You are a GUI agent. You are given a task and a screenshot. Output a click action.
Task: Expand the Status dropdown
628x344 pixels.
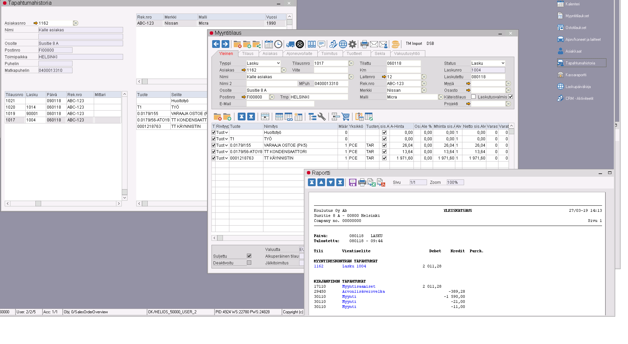pos(488,63)
